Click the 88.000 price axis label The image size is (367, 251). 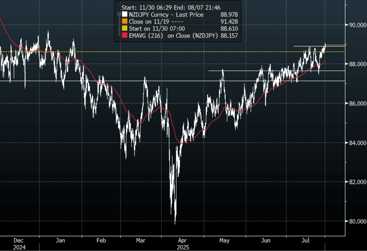click(356, 64)
